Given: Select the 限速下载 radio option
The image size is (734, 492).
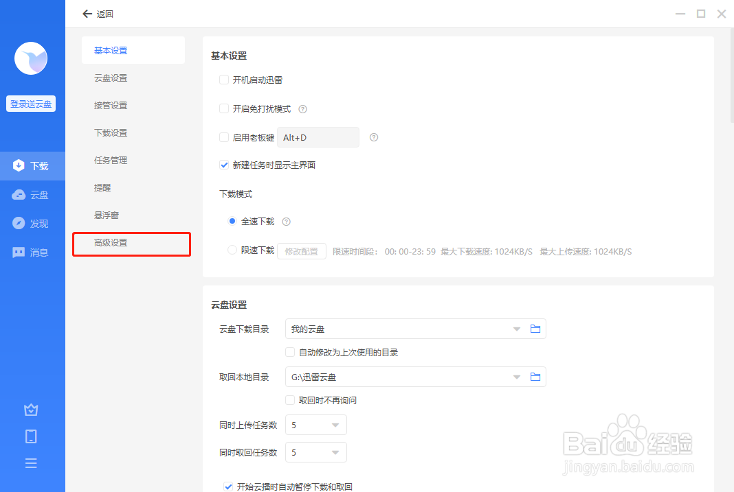Looking at the screenshot, I should click(232, 250).
